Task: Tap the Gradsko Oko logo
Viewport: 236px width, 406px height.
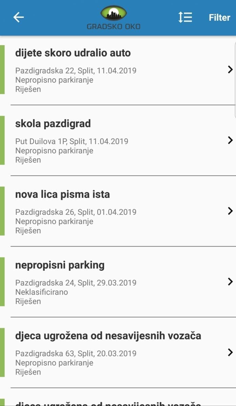Action: [114, 18]
